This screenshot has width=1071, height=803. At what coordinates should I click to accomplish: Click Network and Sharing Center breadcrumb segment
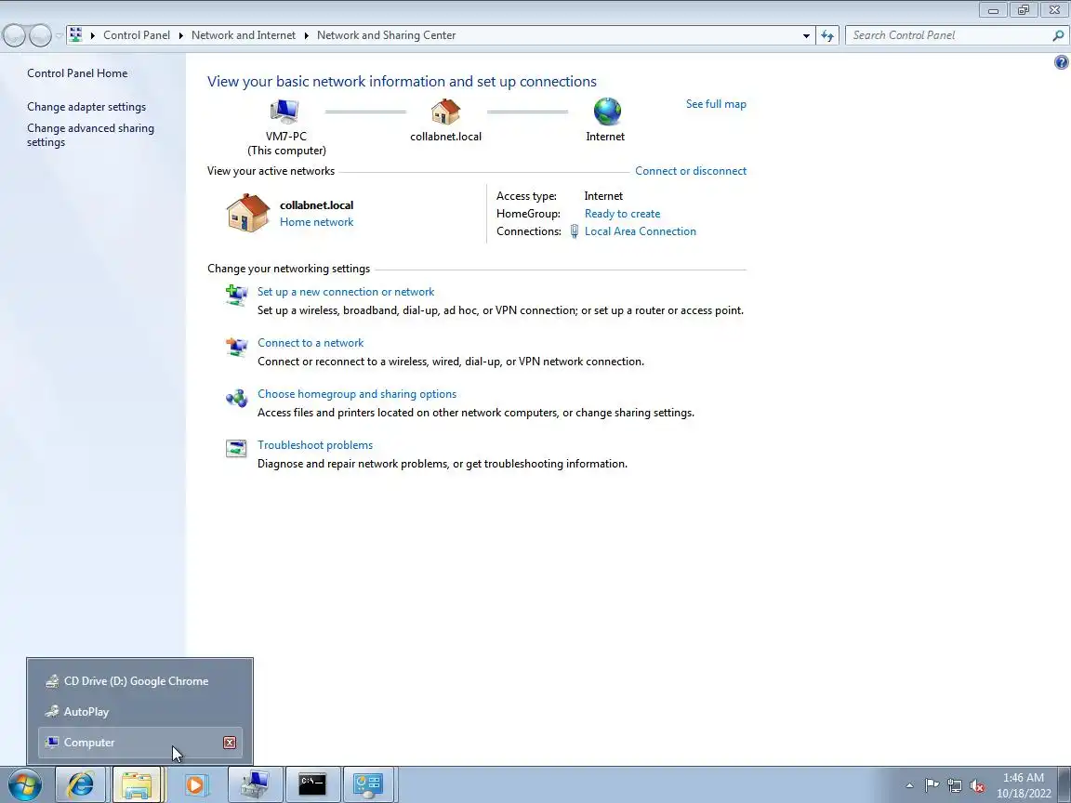386,35
